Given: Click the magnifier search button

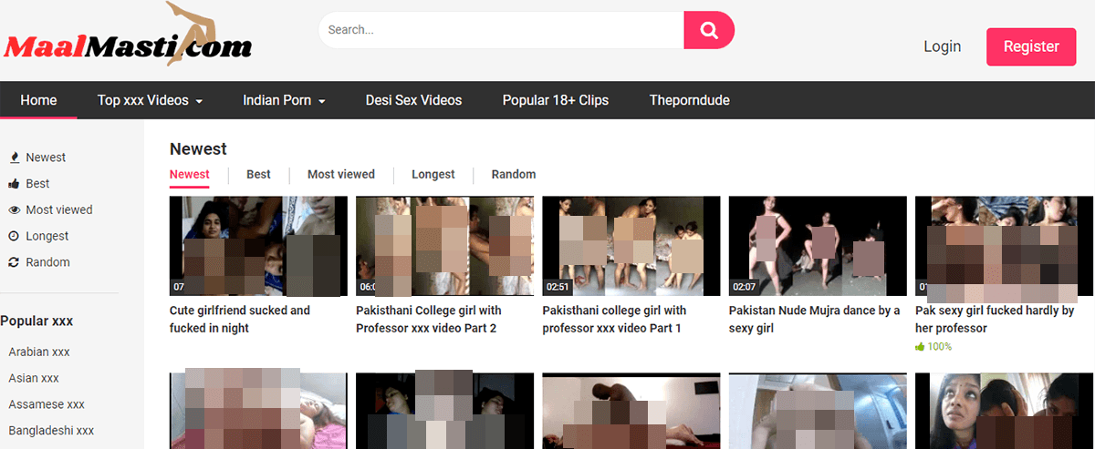Looking at the screenshot, I should click(x=708, y=30).
